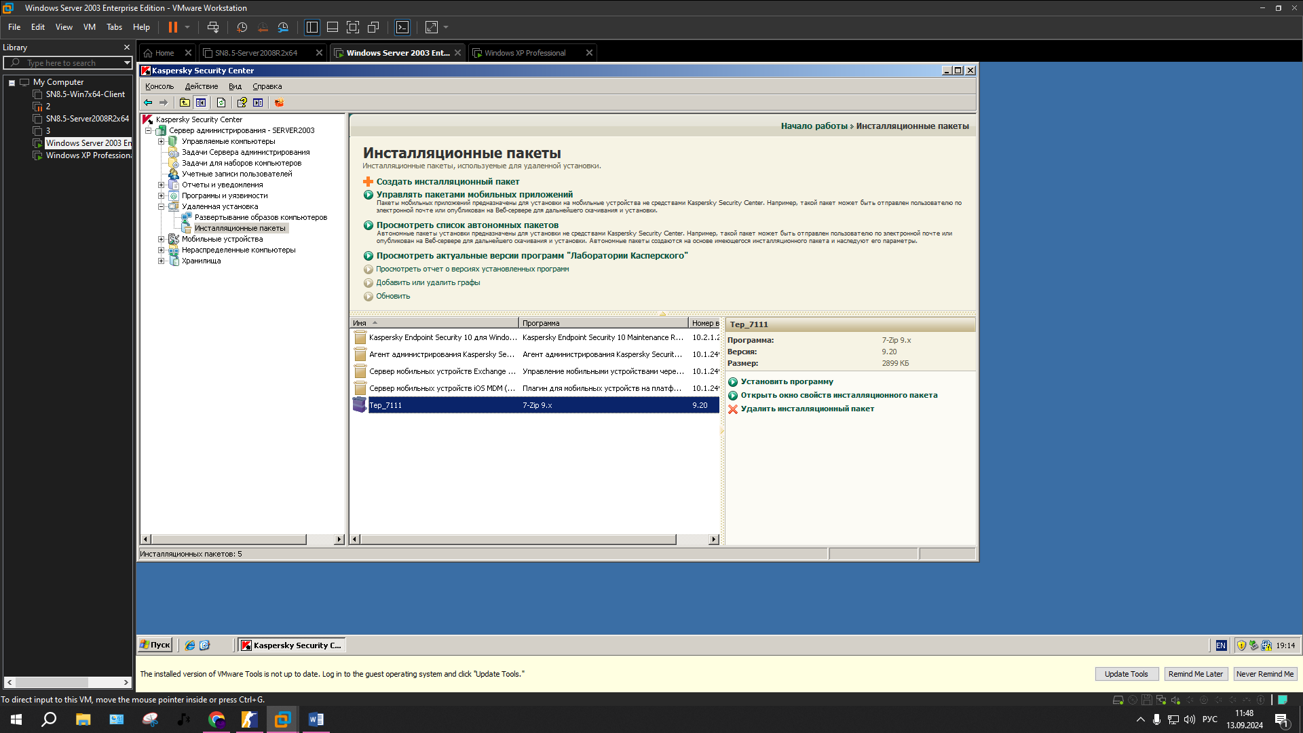Open the Справка menu

coord(267,86)
